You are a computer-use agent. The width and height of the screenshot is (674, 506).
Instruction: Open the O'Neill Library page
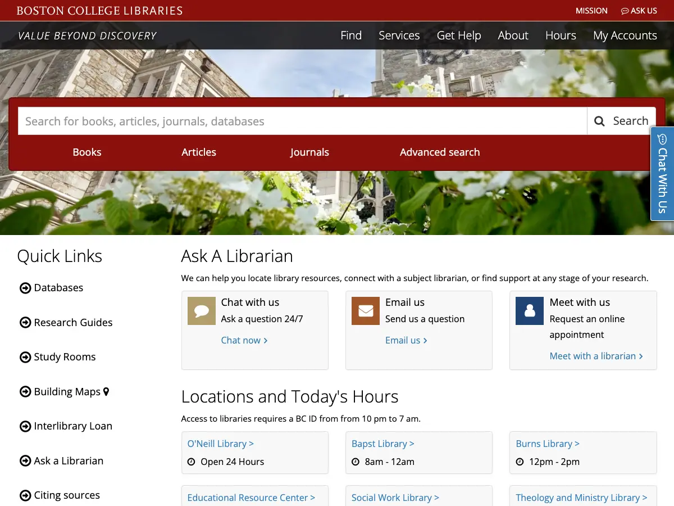[x=221, y=444]
